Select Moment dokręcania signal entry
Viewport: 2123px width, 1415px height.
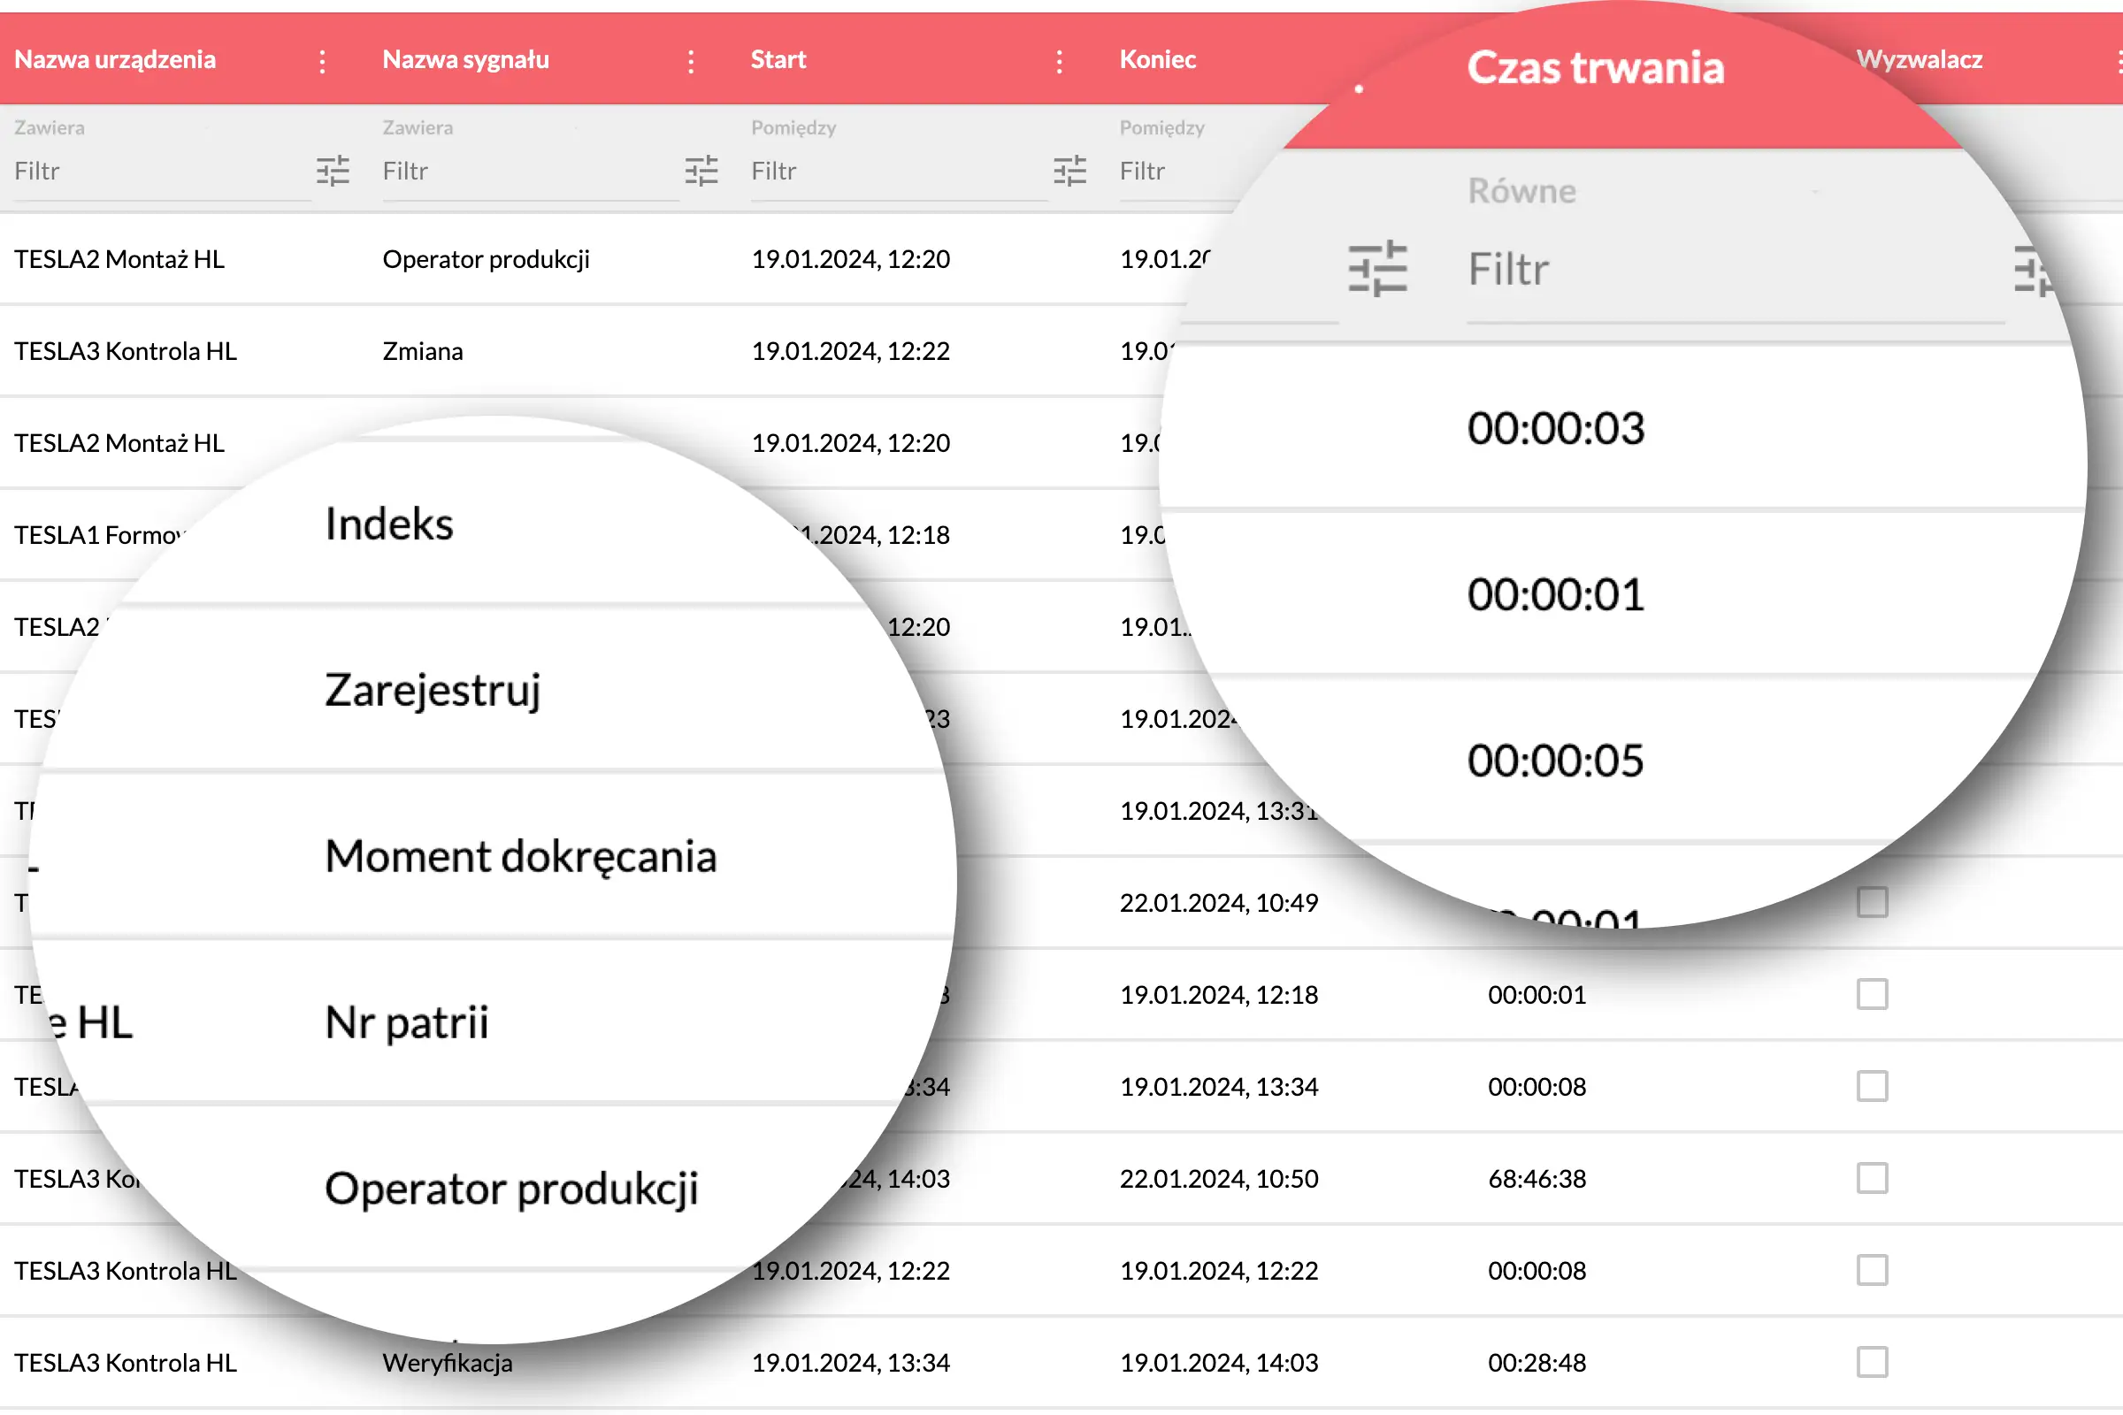click(x=520, y=855)
